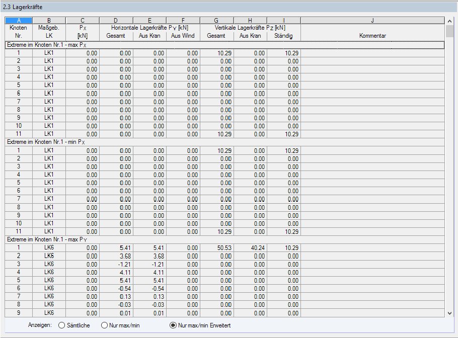This screenshot has width=458, height=338.
Task: Click the 'Horizontale Lagerkräfte PY [kN]' heading
Action: click(149, 28)
